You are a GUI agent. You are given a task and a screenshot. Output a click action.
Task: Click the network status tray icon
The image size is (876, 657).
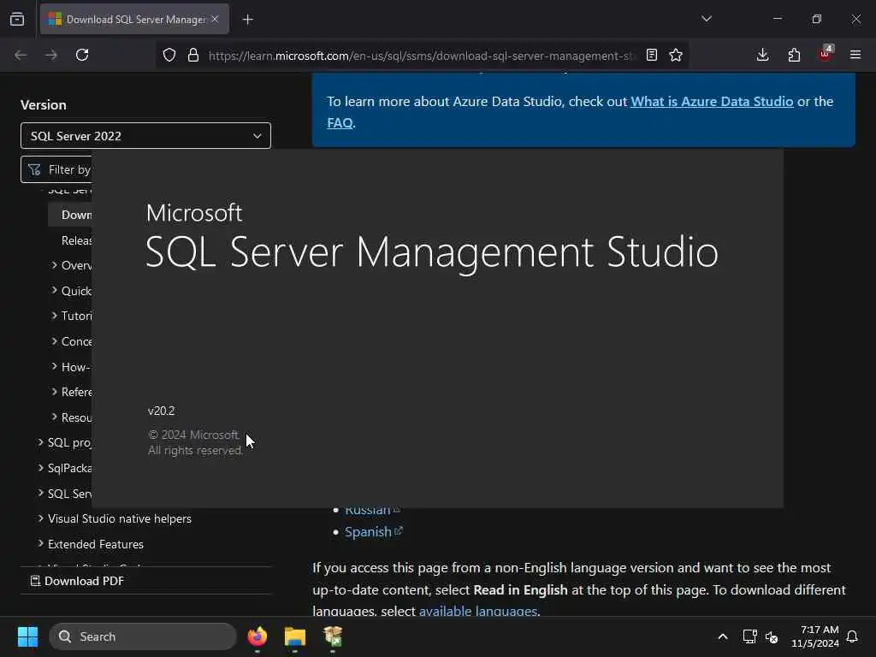coord(749,636)
